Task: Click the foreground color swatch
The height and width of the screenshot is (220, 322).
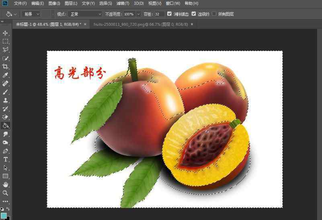Action: click(x=4, y=216)
